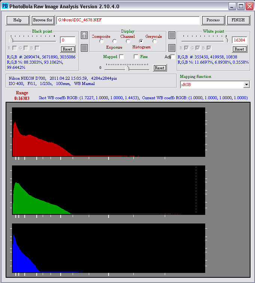This screenshot has height=283, width=255.
Task: Open the Help button
Action: point(18,20)
